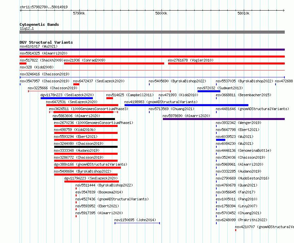This screenshot has height=243, width=294.
Task: Open the nsv5978690 (Almarri2020) label
Action: click(x=186, y=116)
